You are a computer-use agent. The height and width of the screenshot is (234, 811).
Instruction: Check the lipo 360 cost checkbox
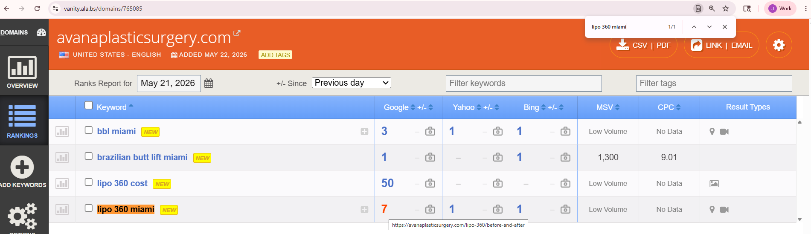pyautogui.click(x=89, y=182)
